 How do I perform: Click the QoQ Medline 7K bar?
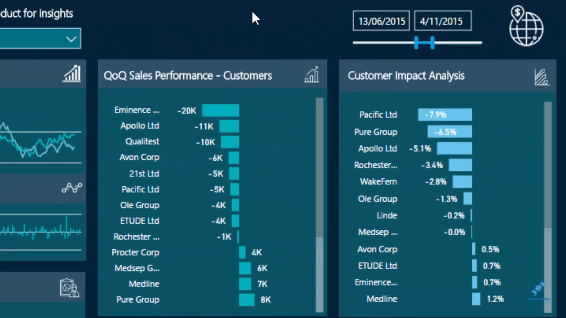(245, 284)
